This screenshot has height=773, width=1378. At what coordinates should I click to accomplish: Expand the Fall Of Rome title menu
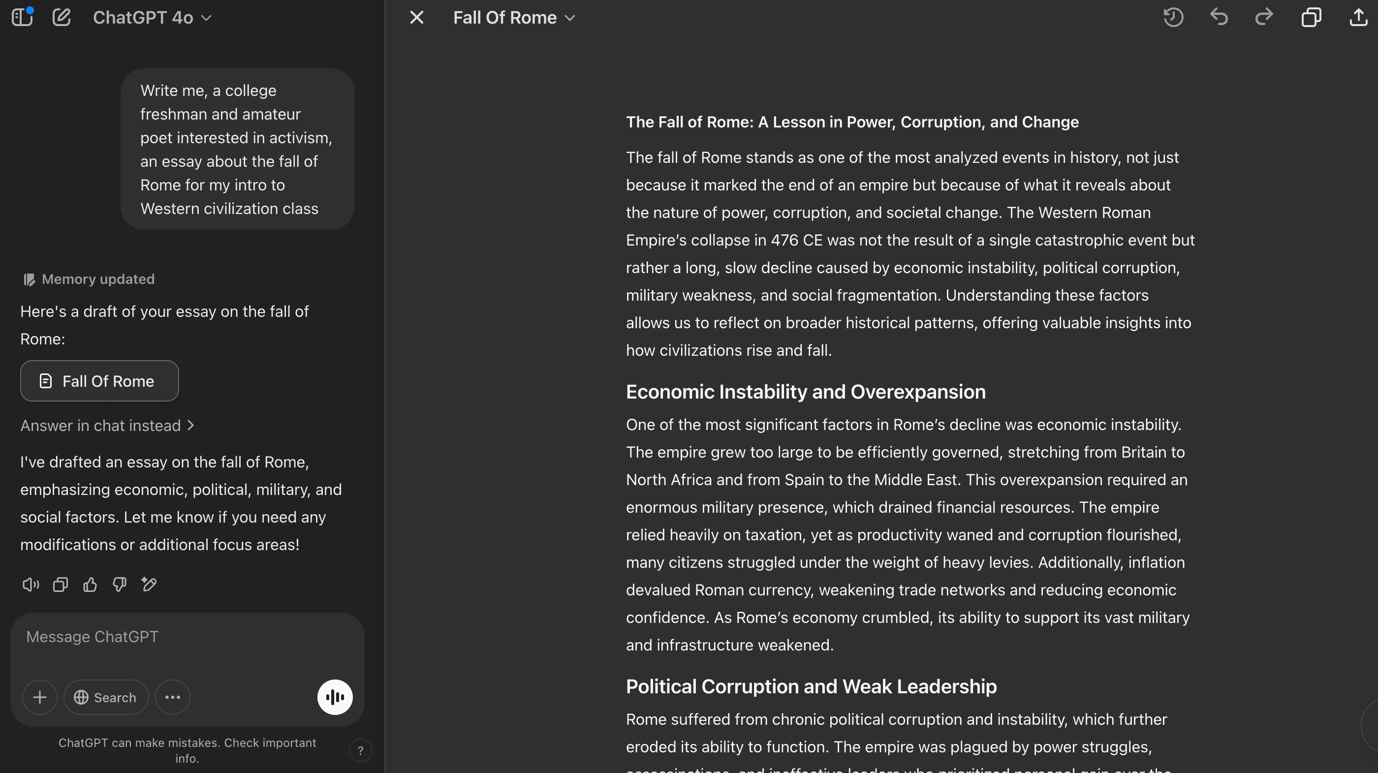[x=513, y=18]
